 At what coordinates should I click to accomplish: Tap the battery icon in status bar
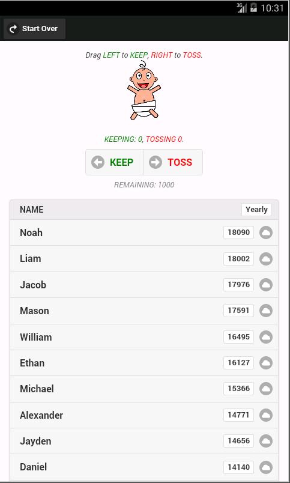(x=253, y=7)
